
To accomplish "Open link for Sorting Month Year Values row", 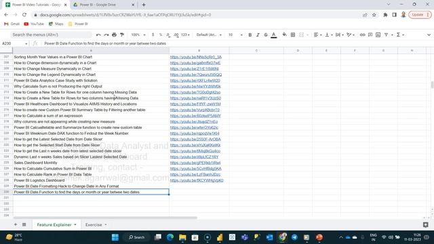I will coord(196,57).
